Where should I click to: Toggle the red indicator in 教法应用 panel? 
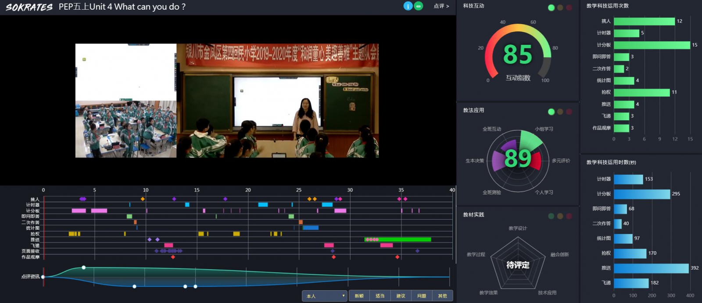click(x=569, y=112)
